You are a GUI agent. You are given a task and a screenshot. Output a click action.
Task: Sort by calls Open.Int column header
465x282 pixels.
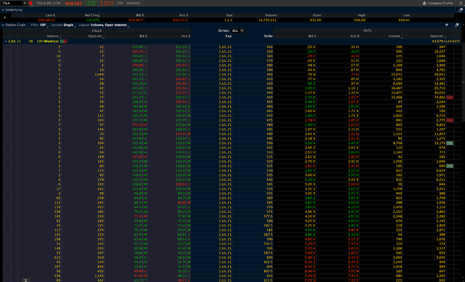click(x=95, y=36)
